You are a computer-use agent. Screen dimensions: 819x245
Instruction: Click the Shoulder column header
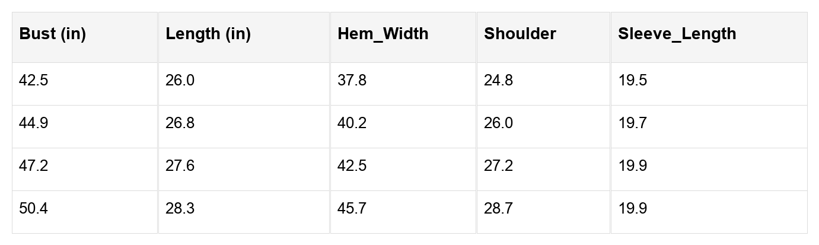tap(520, 34)
